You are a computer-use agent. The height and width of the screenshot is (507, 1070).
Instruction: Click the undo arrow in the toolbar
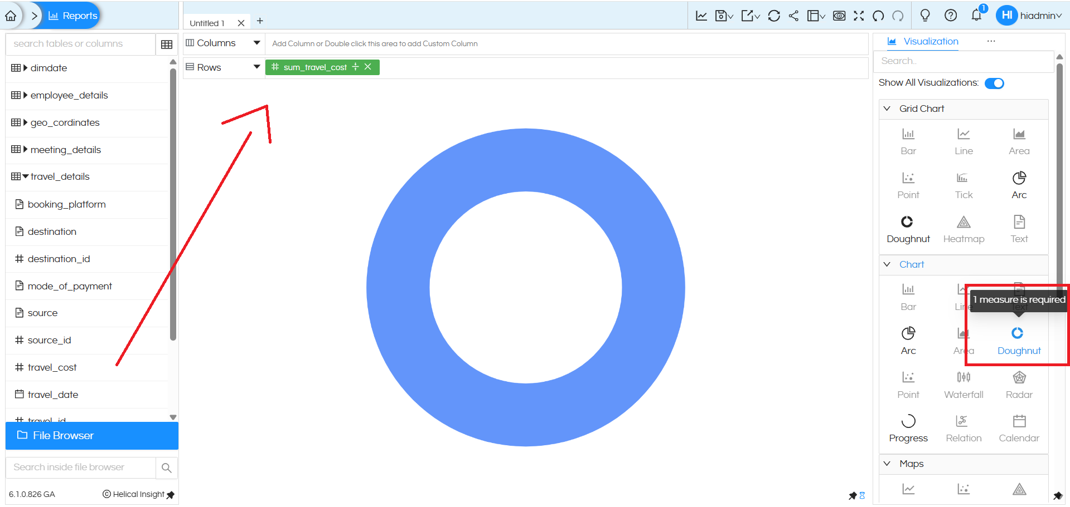click(x=878, y=16)
